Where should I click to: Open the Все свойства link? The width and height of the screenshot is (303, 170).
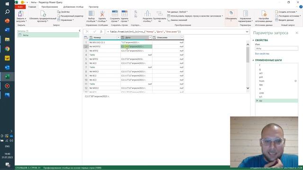(262, 54)
